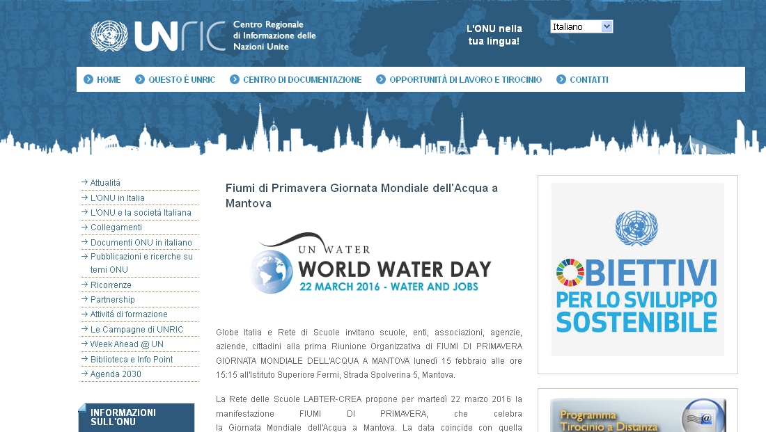Click the Obiettivi per lo Sviluppo Sostenibile banner
Image resolution: width=766 pixels, height=432 pixels.
[x=637, y=269]
